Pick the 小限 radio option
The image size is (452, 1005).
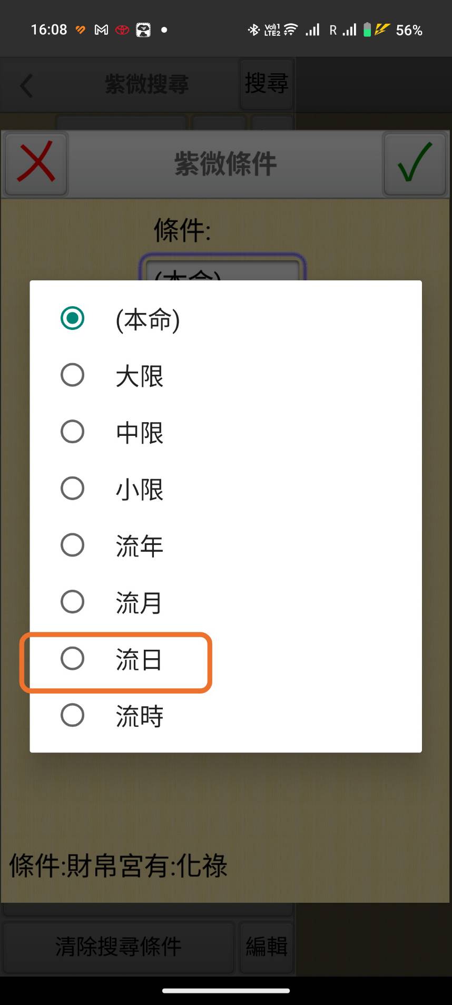[x=73, y=489]
